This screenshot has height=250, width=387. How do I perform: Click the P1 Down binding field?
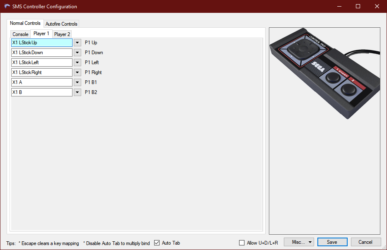point(42,53)
